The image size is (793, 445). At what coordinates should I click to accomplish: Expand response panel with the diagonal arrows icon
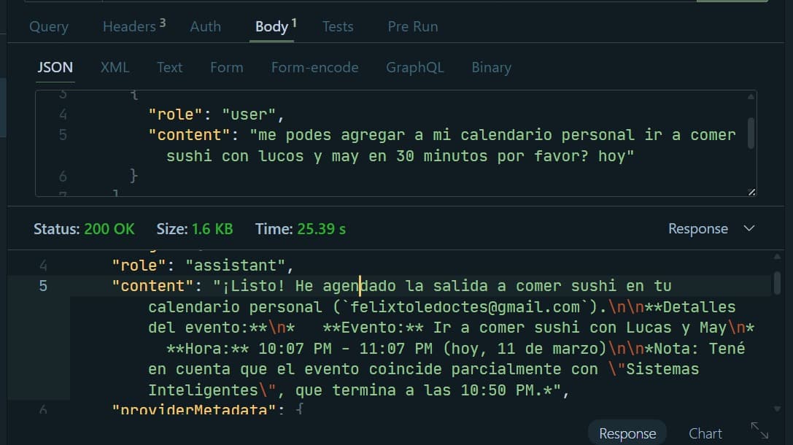tap(759, 430)
